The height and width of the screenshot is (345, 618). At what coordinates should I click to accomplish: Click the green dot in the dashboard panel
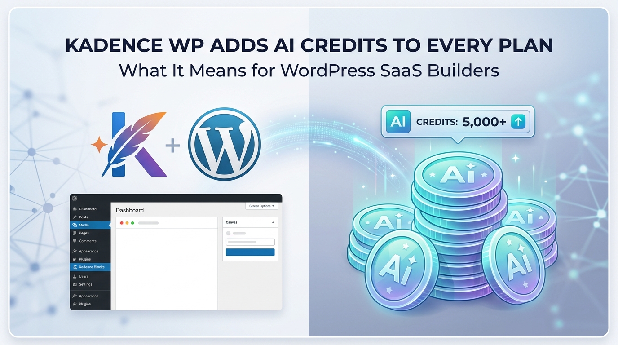point(132,223)
